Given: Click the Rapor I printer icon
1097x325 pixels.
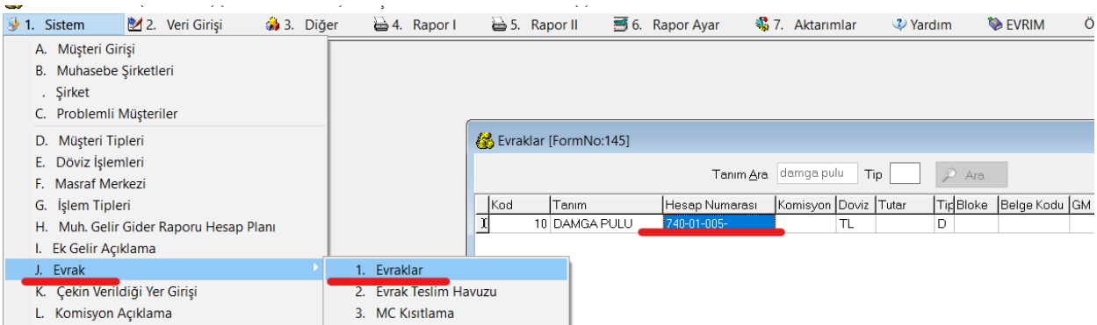Looking at the screenshot, I should [381, 25].
